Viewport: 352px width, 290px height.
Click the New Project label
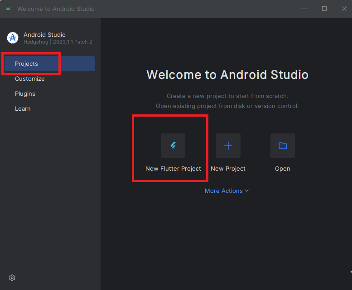(x=228, y=169)
